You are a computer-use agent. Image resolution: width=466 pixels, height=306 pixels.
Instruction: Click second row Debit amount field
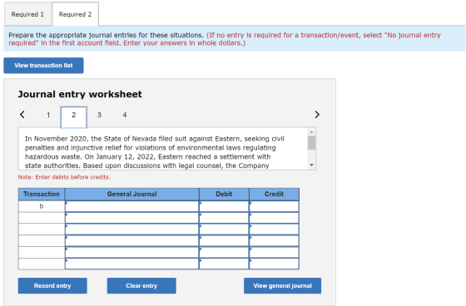click(x=224, y=218)
